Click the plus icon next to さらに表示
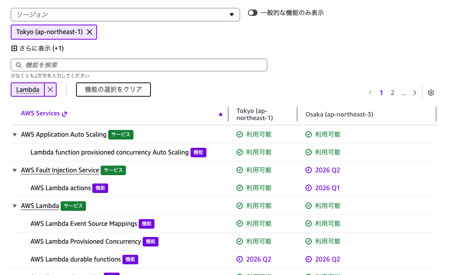The width and height of the screenshot is (450, 275). click(14, 48)
